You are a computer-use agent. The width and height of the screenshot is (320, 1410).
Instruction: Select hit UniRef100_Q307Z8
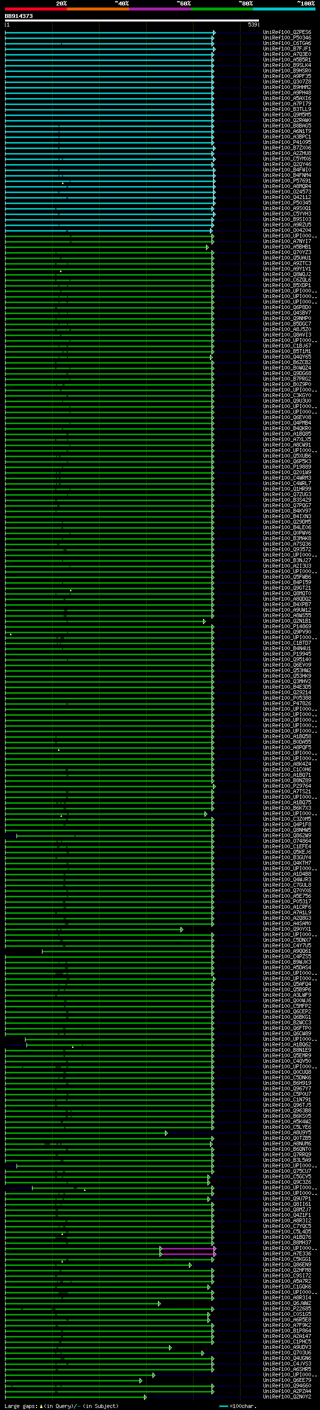pos(287,82)
